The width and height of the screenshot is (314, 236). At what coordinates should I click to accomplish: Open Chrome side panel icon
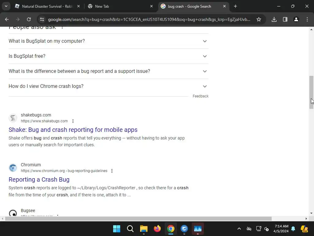285,19
